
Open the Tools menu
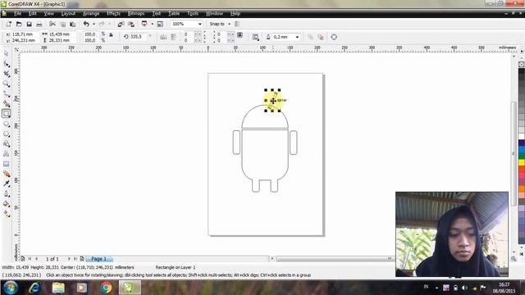pyautogui.click(x=193, y=13)
